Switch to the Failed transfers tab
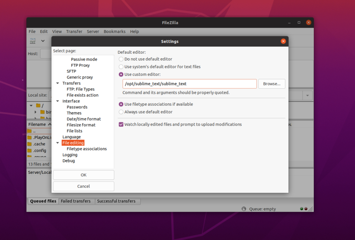Viewport: 355px width, 240px height. (76, 201)
